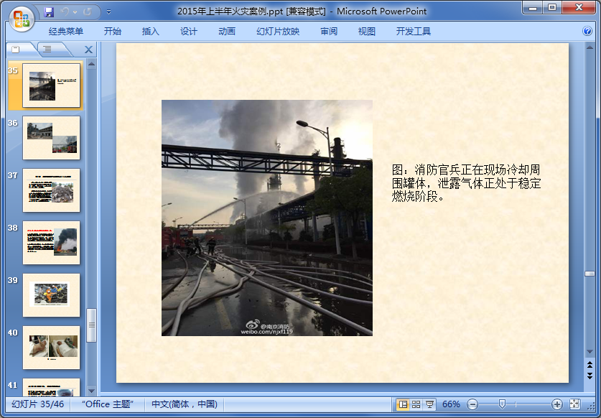This screenshot has height=418, width=601.
Task: Click the 中文(简体，中国) language indicator
Action: tap(185, 404)
